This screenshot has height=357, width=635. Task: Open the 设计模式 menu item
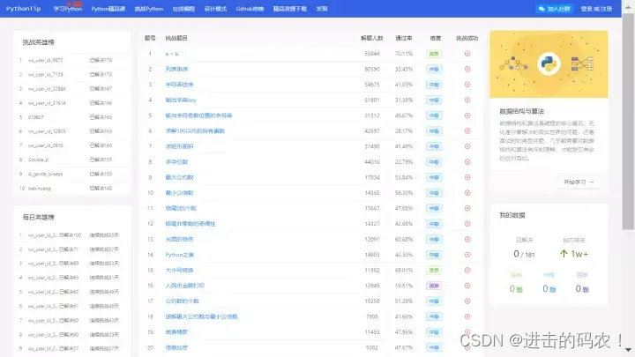point(215,9)
